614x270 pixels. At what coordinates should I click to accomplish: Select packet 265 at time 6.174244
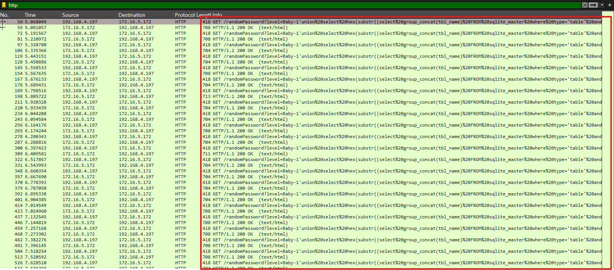click(x=301, y=131)
